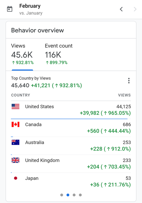The height and width of the screenshot is (203, 142).
Task: Click the Australia flag icon
Action: coord(16,142)
